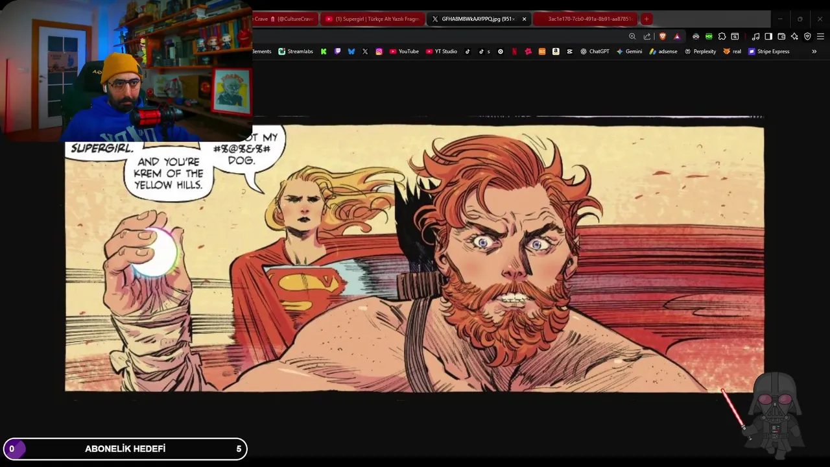This screenshot has height=467, width=830.
Task: Open the Brave Wallet icon
Action: [x=781, y=36]
